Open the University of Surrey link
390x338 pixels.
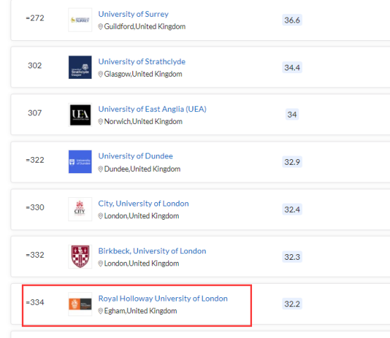point(133,14)
